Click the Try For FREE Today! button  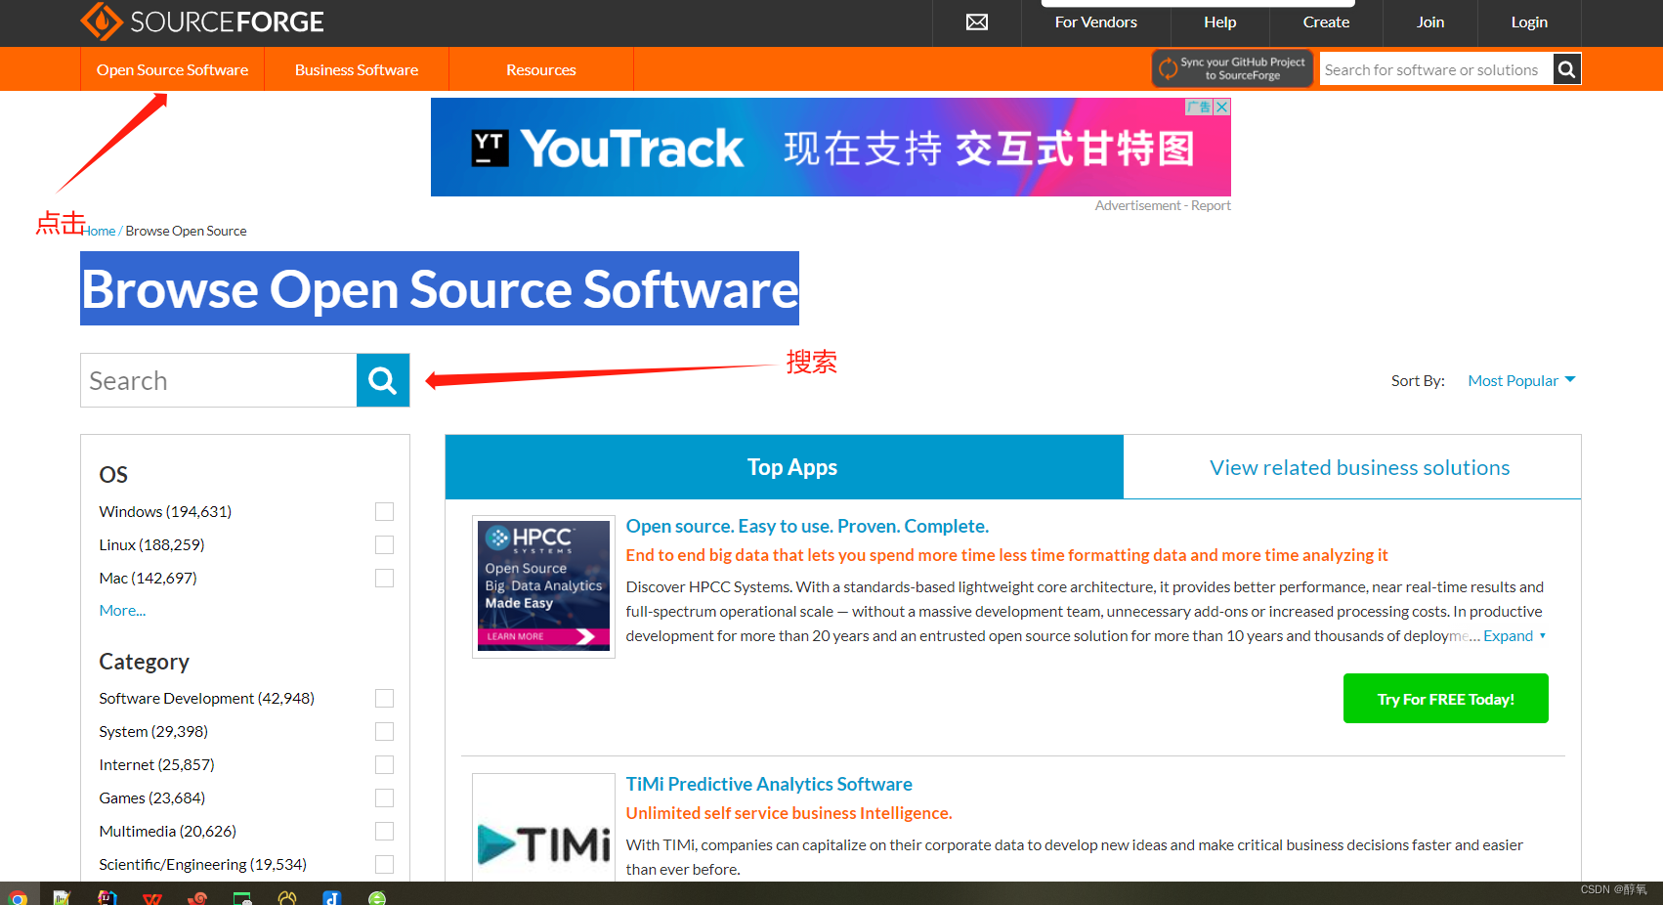(1445, 699)
